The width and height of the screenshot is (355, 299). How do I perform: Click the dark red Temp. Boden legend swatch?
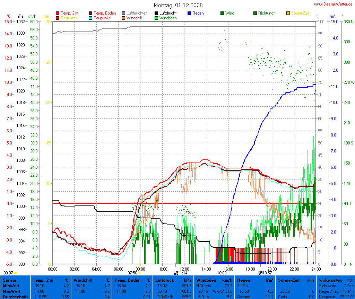pyautogui.click(x=91, y=13)
